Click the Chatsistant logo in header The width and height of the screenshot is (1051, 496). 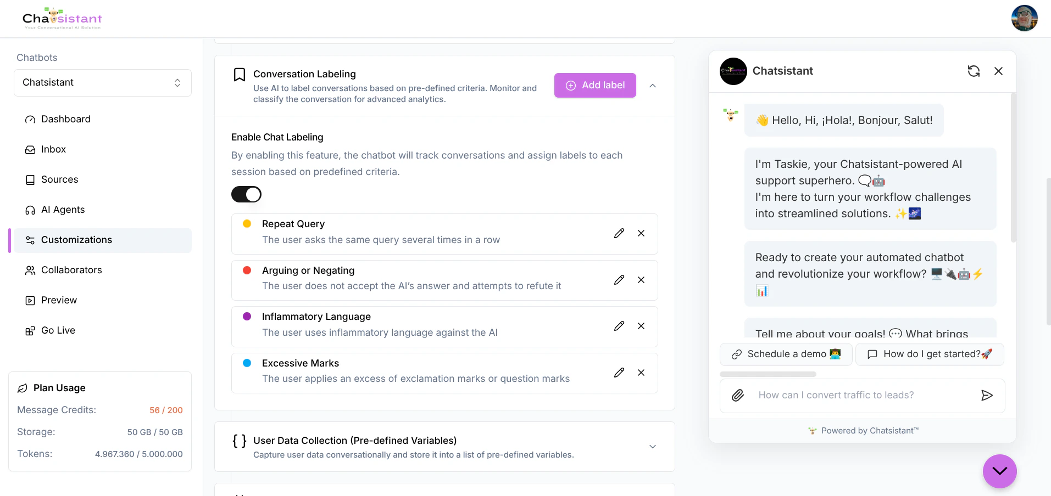click(x=62, y=19)
